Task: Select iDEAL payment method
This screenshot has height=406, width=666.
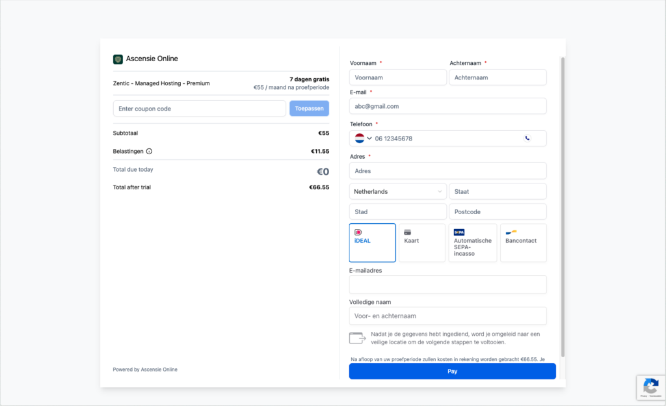Action: click(x=372, y=243)
